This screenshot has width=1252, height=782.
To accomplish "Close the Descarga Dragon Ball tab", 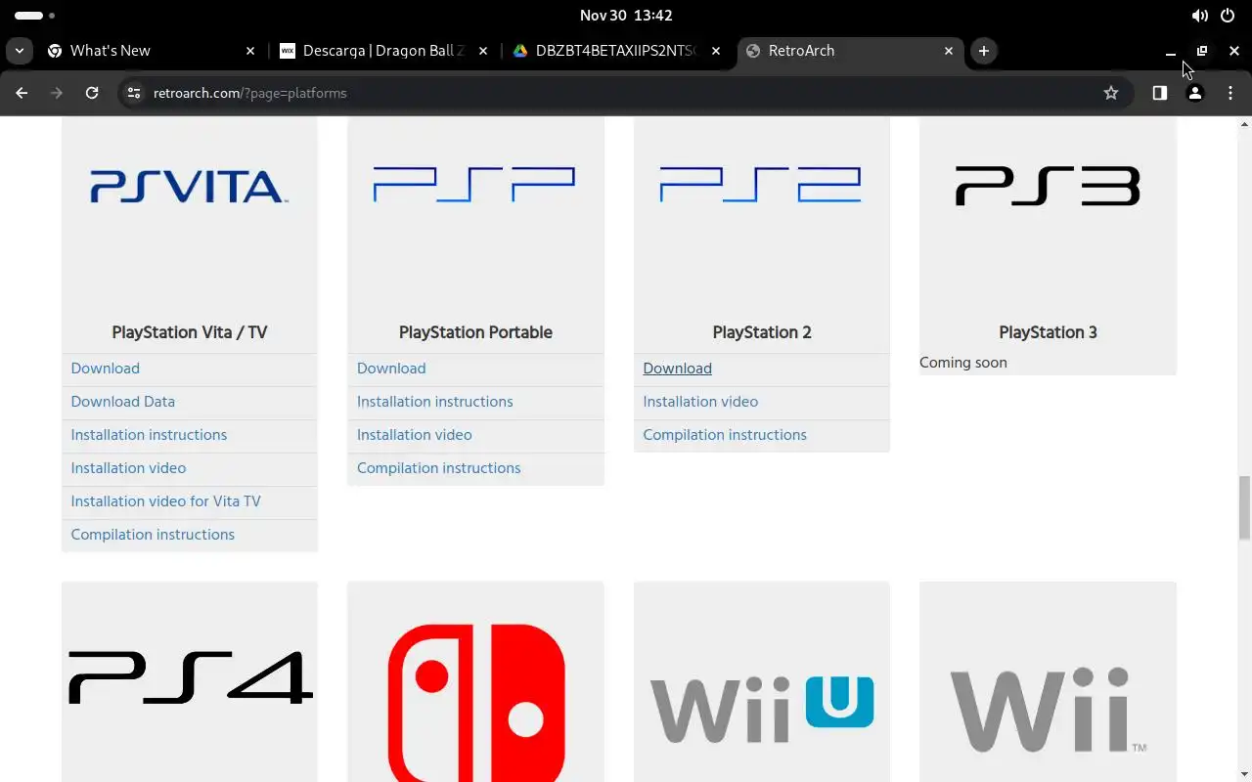I will (x=483, y=51).
